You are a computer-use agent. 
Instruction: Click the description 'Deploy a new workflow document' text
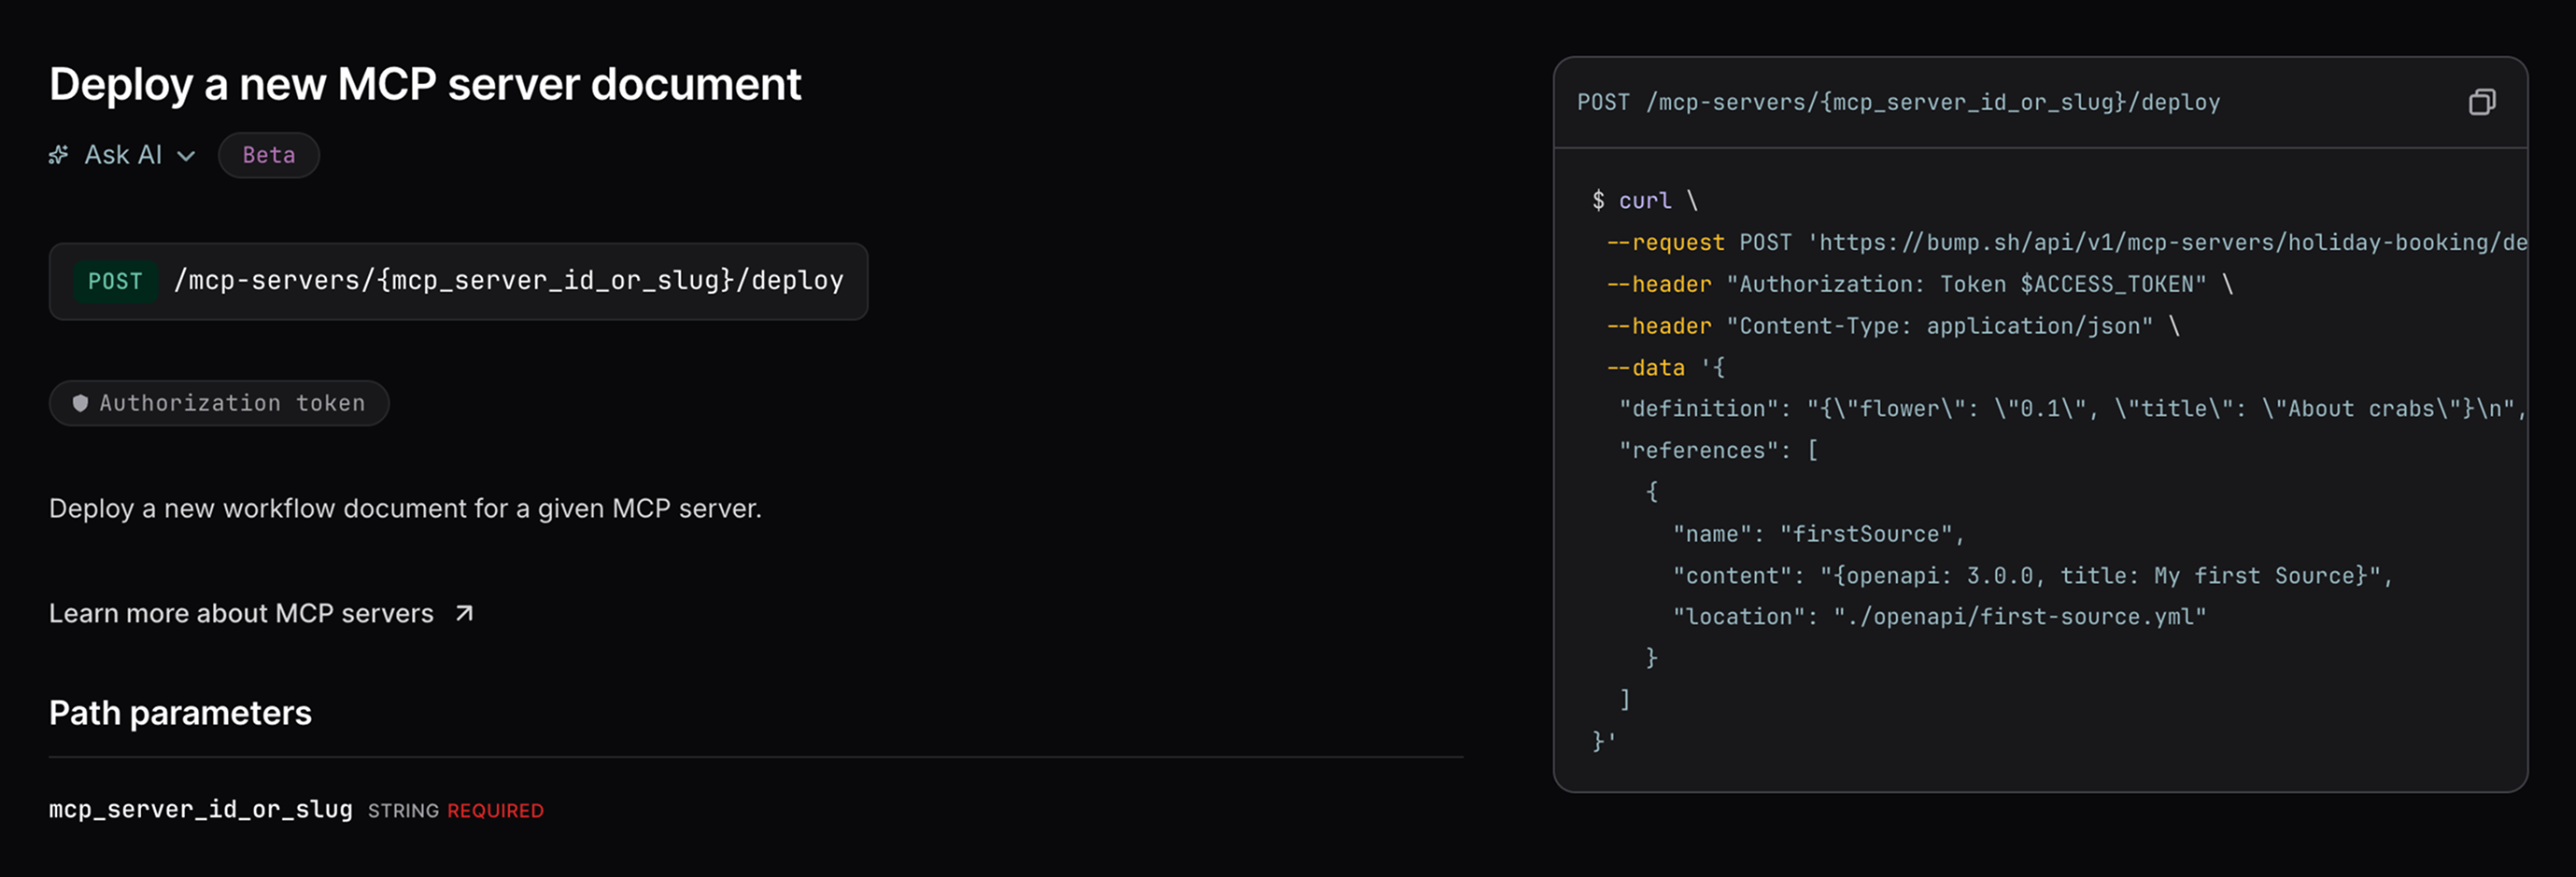405,508
